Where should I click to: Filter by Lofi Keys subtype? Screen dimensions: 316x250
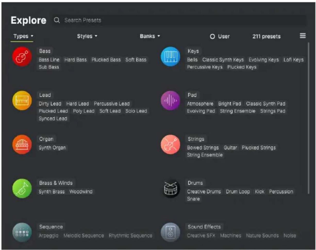coord(294,60)
